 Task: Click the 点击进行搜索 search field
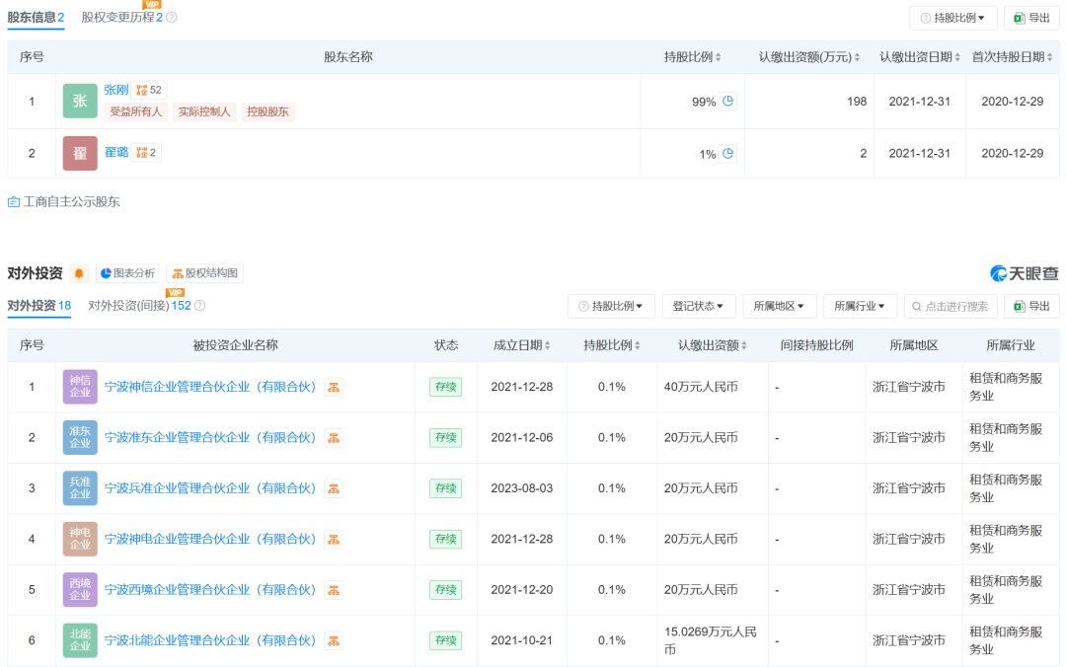tap(951, 307)
